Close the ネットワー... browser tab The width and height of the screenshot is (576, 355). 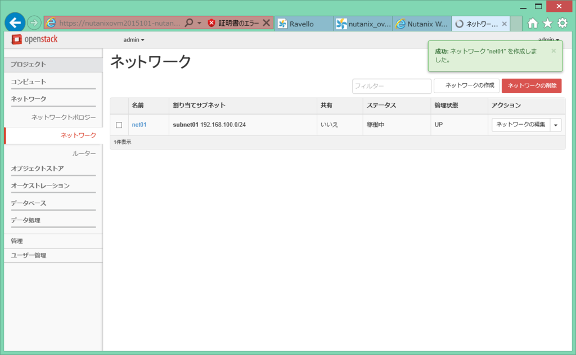(505, 24)
